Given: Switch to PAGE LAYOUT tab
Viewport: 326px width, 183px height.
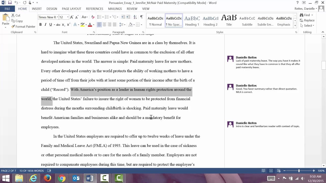Looking at the screenshot, I should tap(72, 9).
